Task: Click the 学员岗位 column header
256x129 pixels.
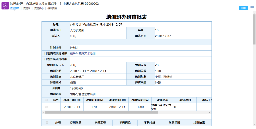Action: tap(125, 123)
